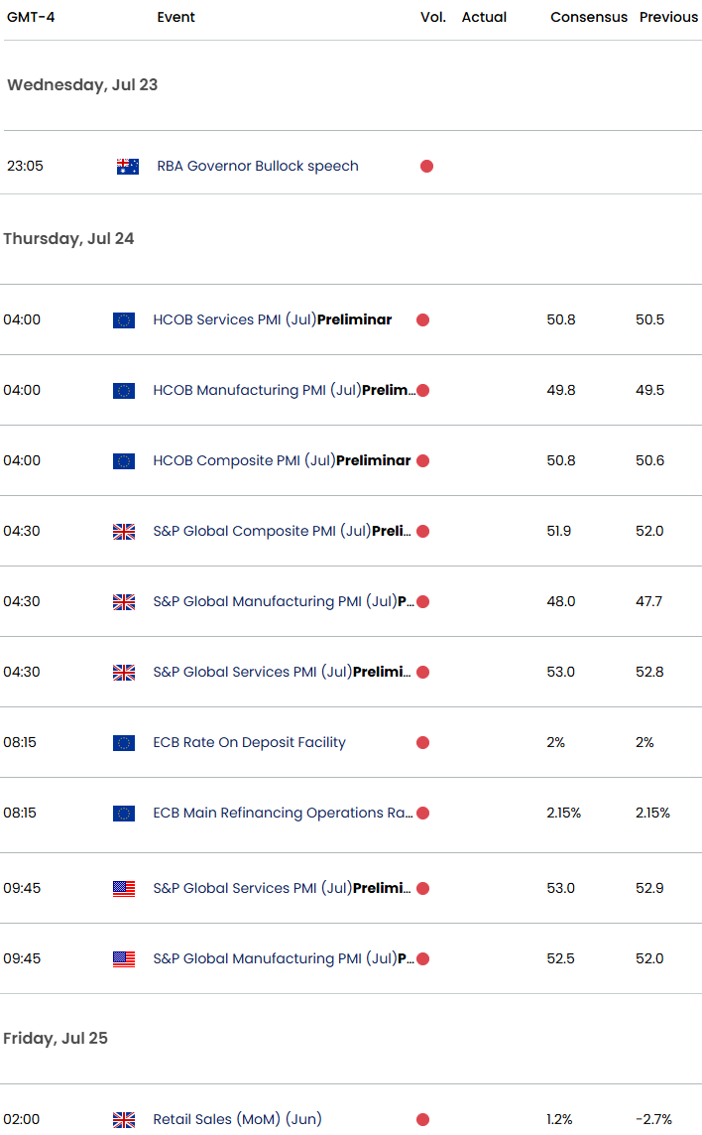
Task: Click the US flag beside S&P Global Services PMI
Action: [x=124, y=889]
